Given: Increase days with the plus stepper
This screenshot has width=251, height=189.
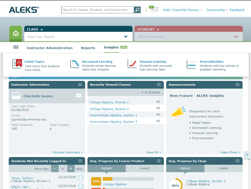Looking at the screenshot, I should pos(71,169).
